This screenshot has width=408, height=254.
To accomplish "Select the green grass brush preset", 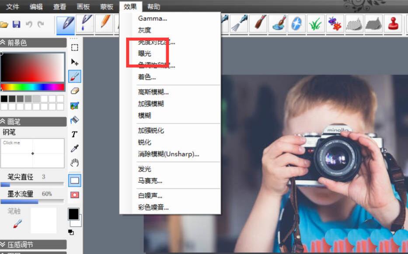I will pyautogui.click(x=315, y=24).
